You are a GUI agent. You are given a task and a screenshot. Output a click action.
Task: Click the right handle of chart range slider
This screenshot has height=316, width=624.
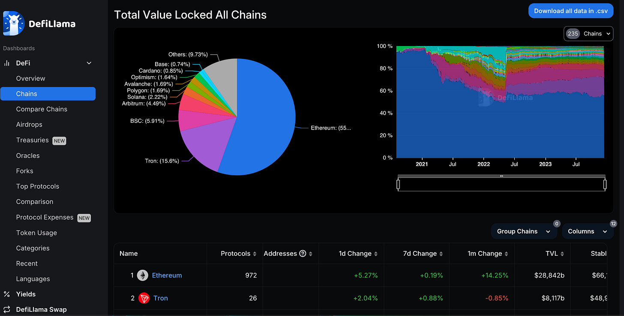pos(605,184)
